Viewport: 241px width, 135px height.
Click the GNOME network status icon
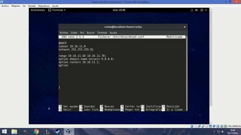tap(192, 10)
